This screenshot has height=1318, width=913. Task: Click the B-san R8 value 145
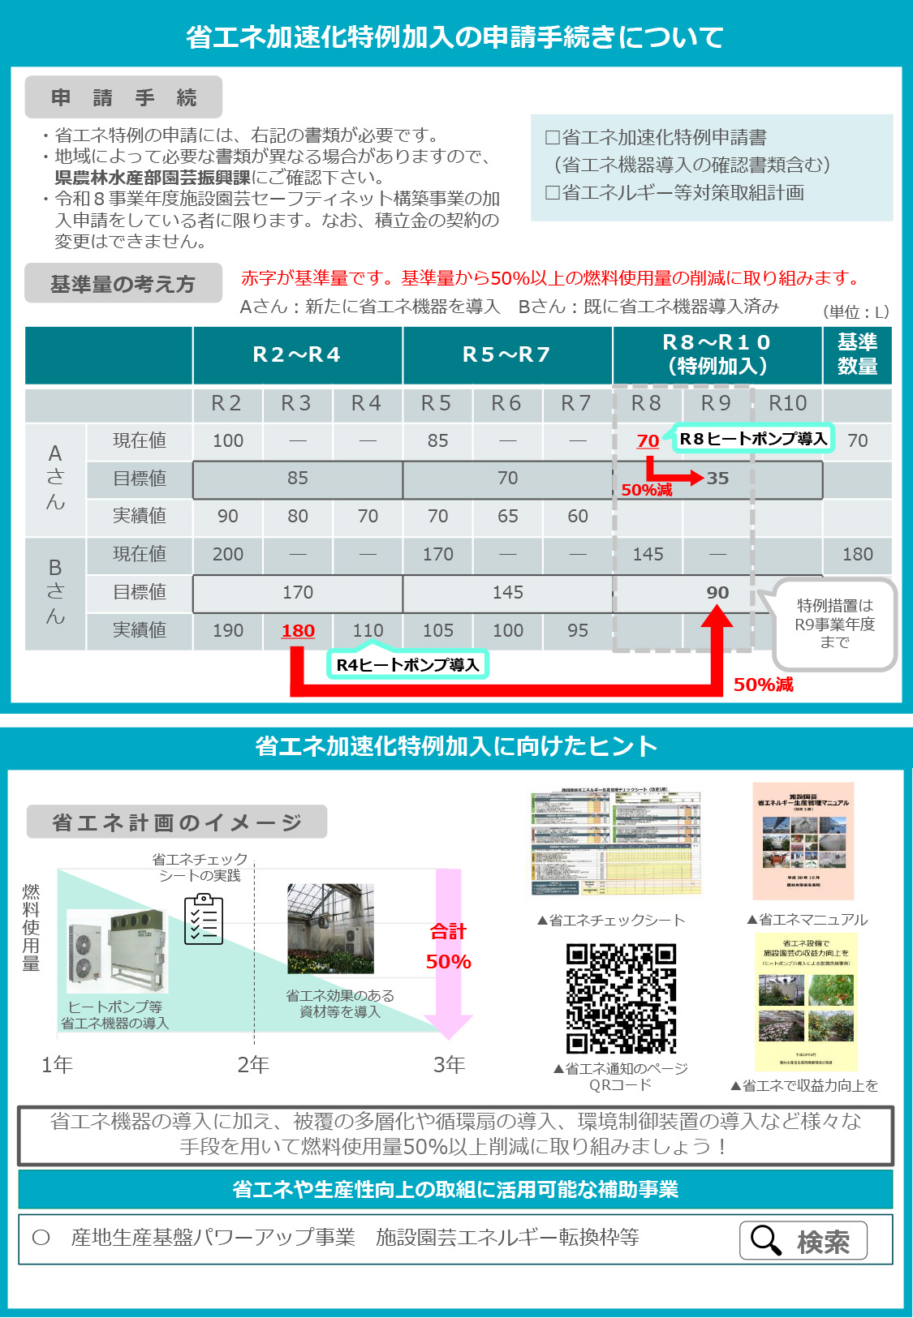(648, 554)
